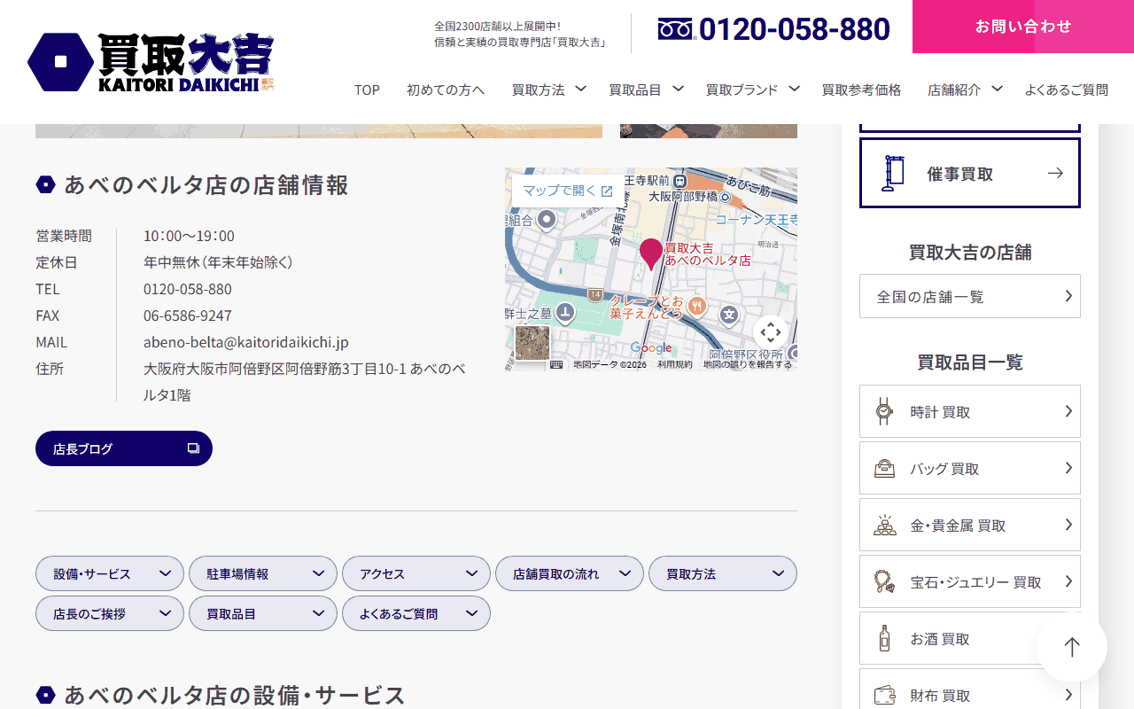Expand the 買取品目 pill below store info
Viewport: 1134px width, 709px height.
pos(263,613)
